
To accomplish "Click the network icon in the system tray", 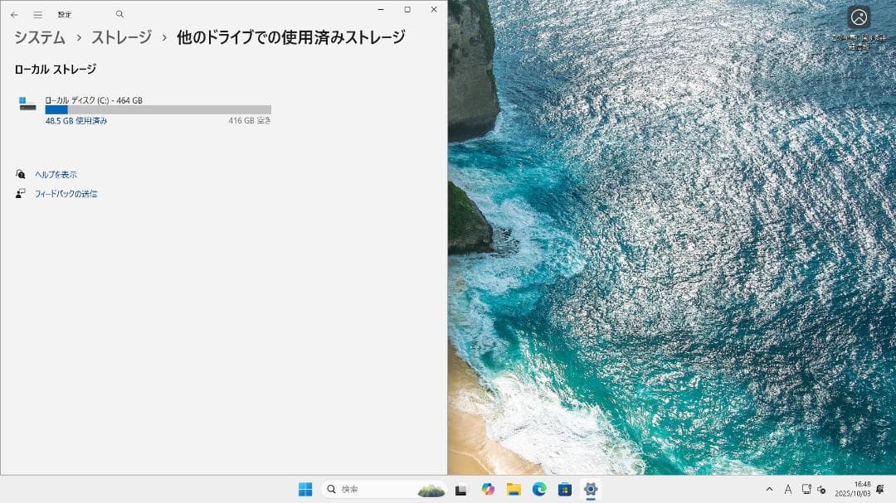I will 807,490.
